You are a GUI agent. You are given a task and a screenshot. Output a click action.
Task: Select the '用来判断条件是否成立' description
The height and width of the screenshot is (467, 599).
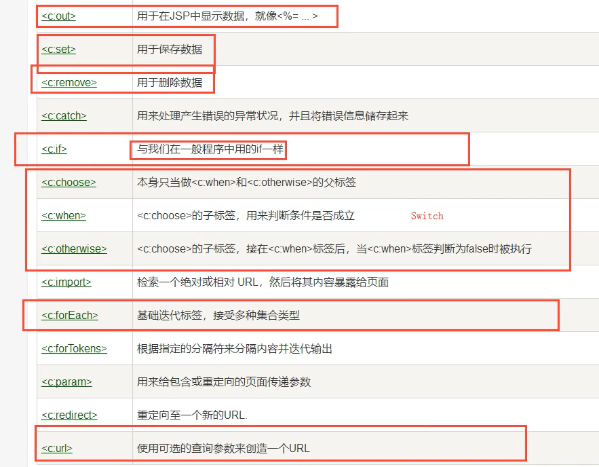[301, 216]
